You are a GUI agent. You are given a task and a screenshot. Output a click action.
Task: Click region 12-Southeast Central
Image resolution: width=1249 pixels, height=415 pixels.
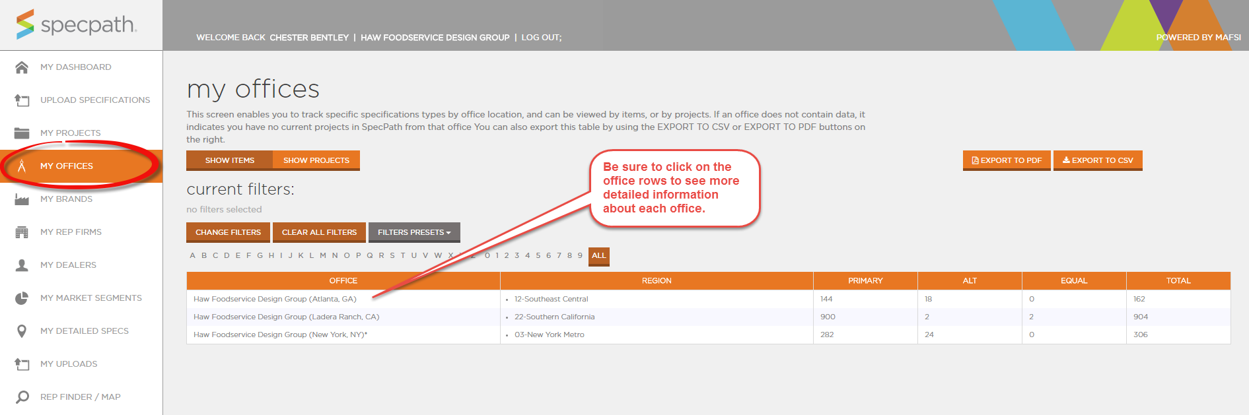551,299
